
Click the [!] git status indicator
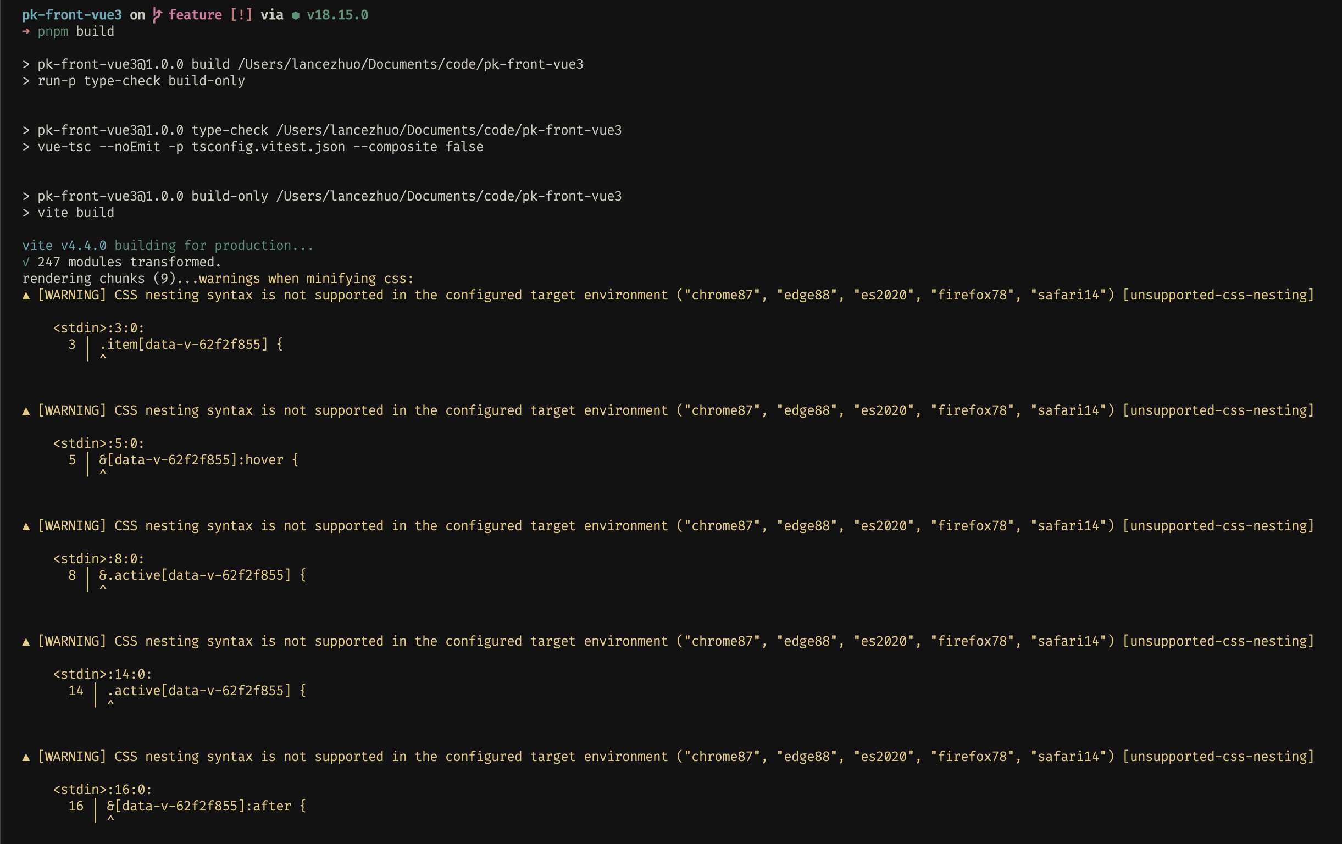241,15
